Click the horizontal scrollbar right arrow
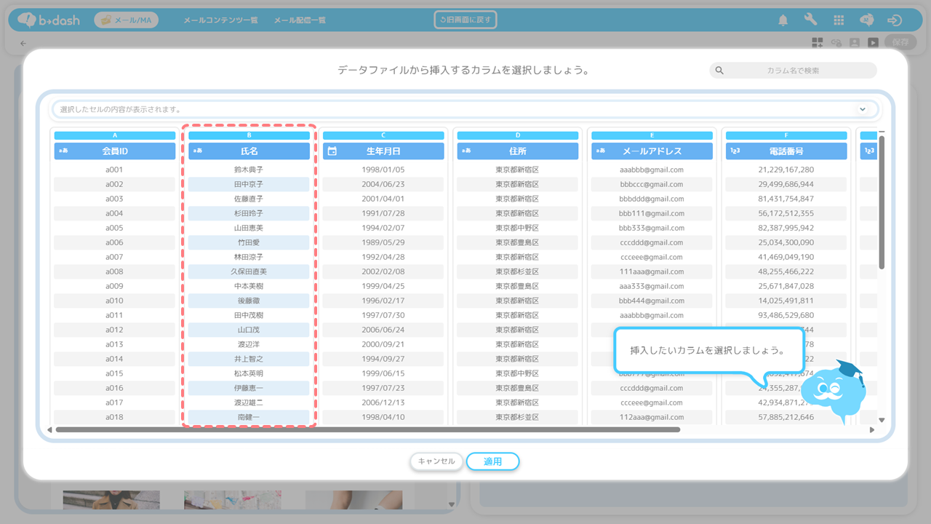 click(x=872, y=430)
